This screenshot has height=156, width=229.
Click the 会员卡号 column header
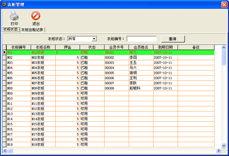(117, 47)
